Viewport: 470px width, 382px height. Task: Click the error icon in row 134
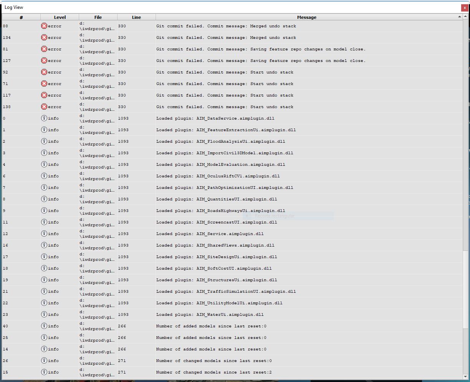click(44, 37)
